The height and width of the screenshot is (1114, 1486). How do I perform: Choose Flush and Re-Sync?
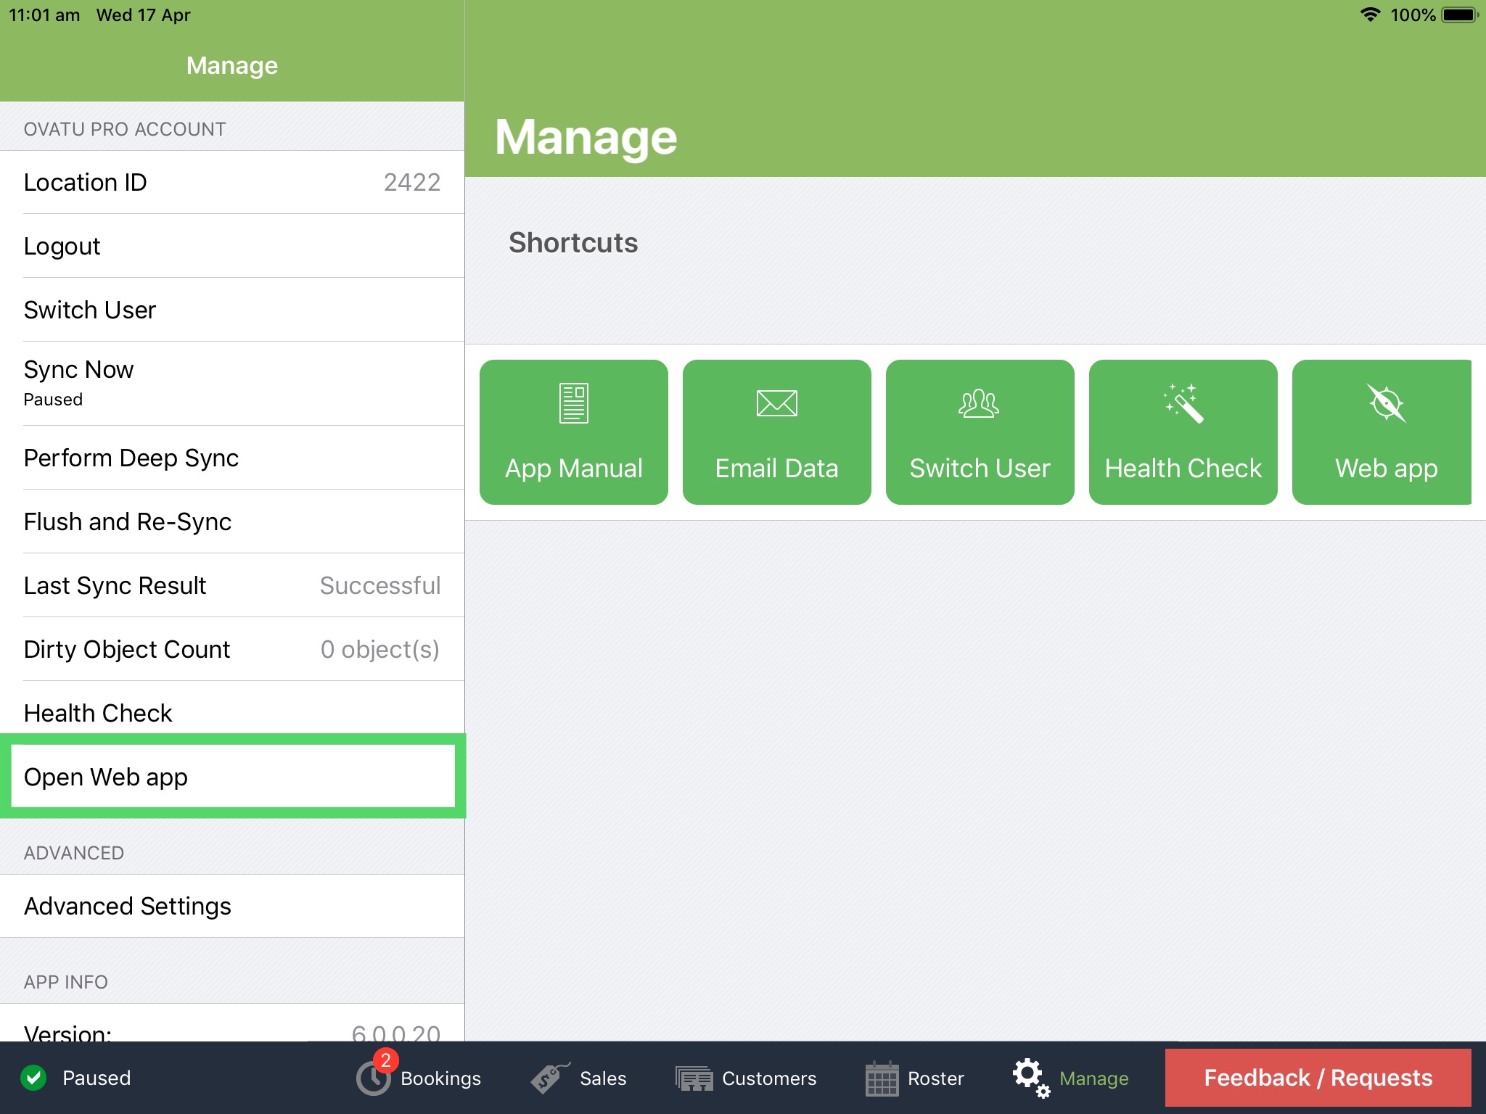pos(232,521)
